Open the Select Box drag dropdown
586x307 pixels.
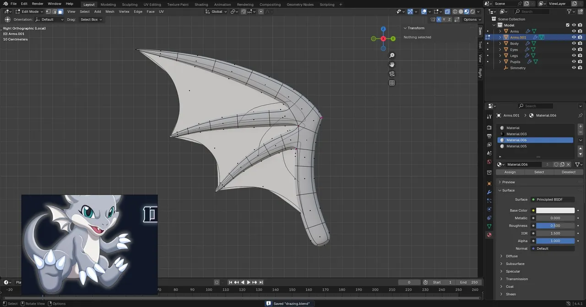(x=91, y=20)
